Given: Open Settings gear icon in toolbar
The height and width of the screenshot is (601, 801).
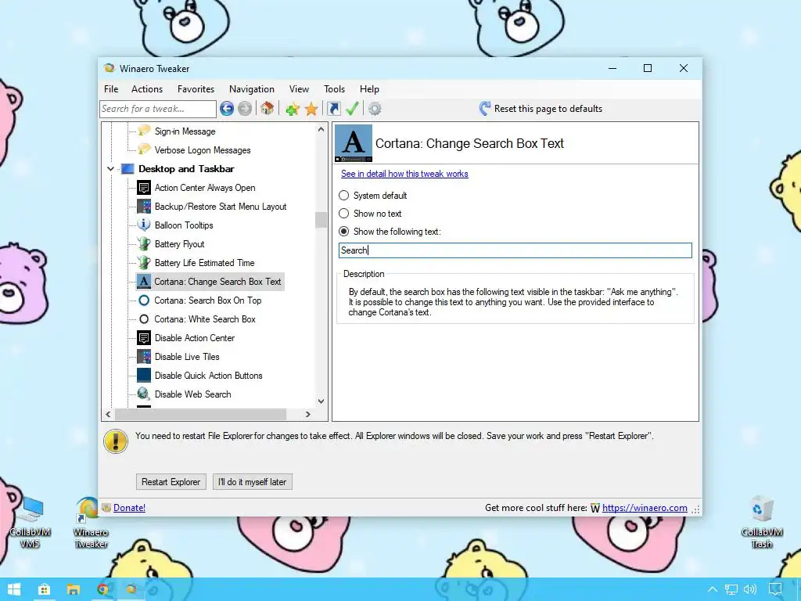Looking at the screenshot, I should (375, 108).
